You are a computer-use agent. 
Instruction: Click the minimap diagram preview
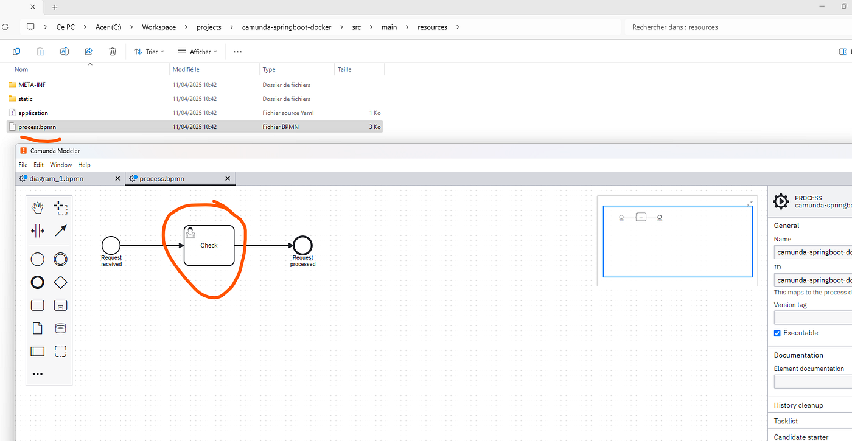point(677,241)
